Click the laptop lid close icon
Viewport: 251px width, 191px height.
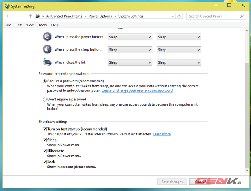pos(47,62)
